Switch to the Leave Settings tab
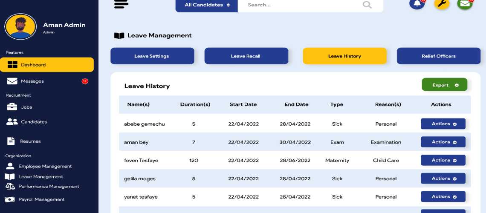Viewport: 486px width, 213px height. tap(152, 56)
